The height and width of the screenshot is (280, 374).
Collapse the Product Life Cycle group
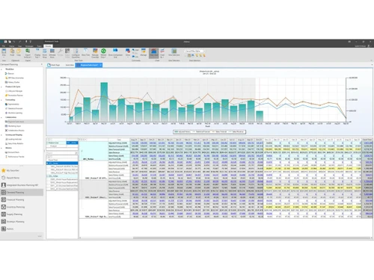[1, 87]
